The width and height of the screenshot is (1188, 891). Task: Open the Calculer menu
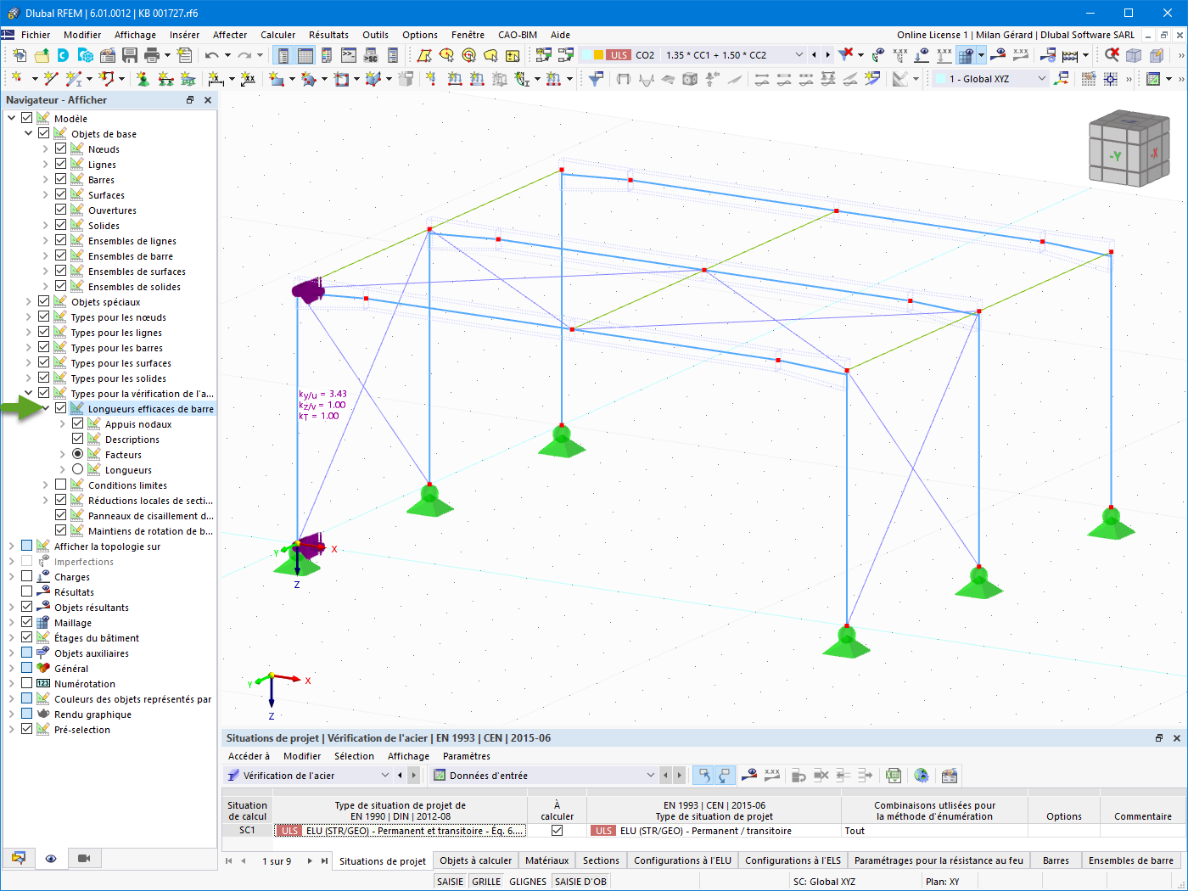[x=278, y=35]
